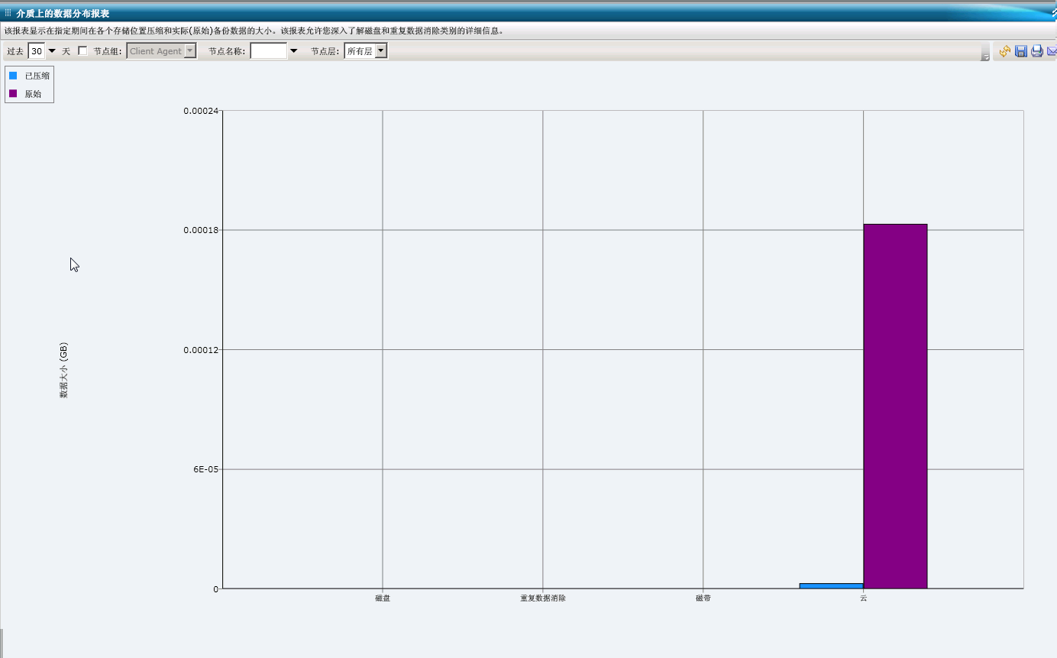Print the report with the printer icon

[x=1037, y=51]
